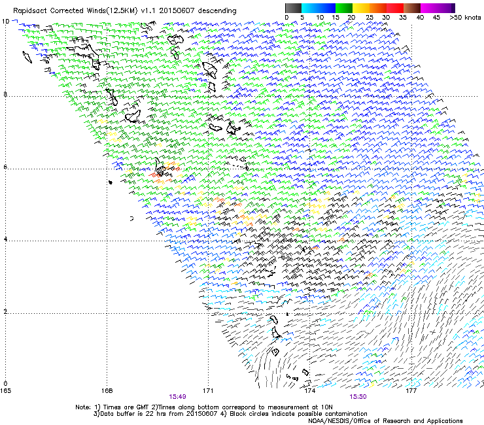This screenshot has height=425, width=484.
Task: Click the latitude label '6'
Action: (5, 167)
